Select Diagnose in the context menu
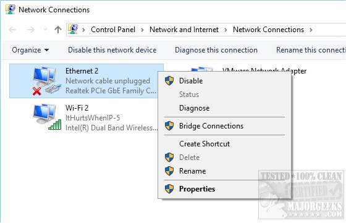This screenshot has height=223, width=346. (194, 108)
